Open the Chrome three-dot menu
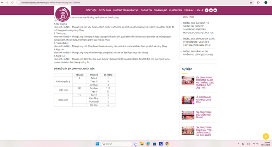The width and height of the screenshot is (272, 147). [271, 3]
